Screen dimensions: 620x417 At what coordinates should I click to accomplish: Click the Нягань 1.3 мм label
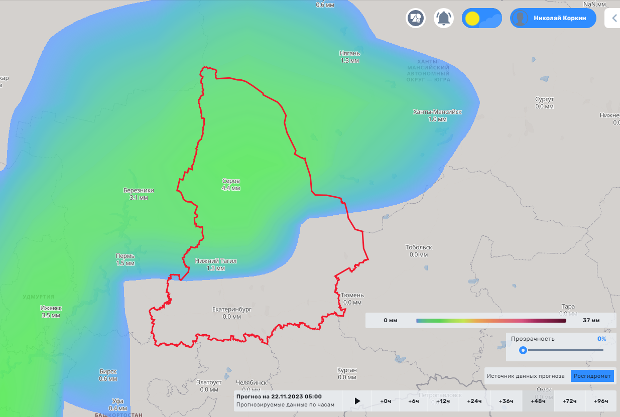point(350,57)
